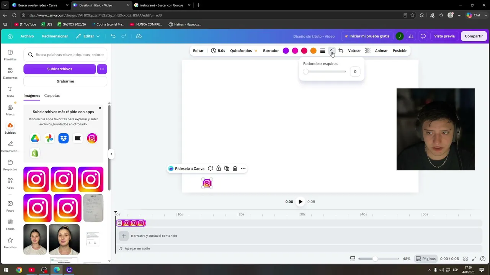Open the border style icon in toolbar
This screenshot has height=275, width=490.
[x=322, y=51]
